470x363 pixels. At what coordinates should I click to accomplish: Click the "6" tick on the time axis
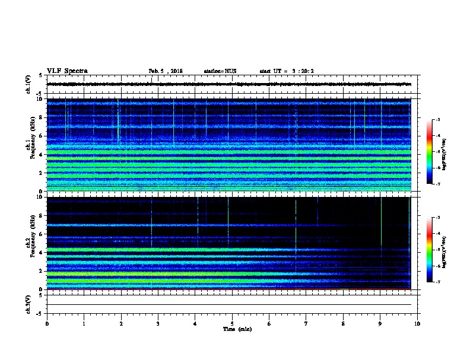click(x=269, y=323)
